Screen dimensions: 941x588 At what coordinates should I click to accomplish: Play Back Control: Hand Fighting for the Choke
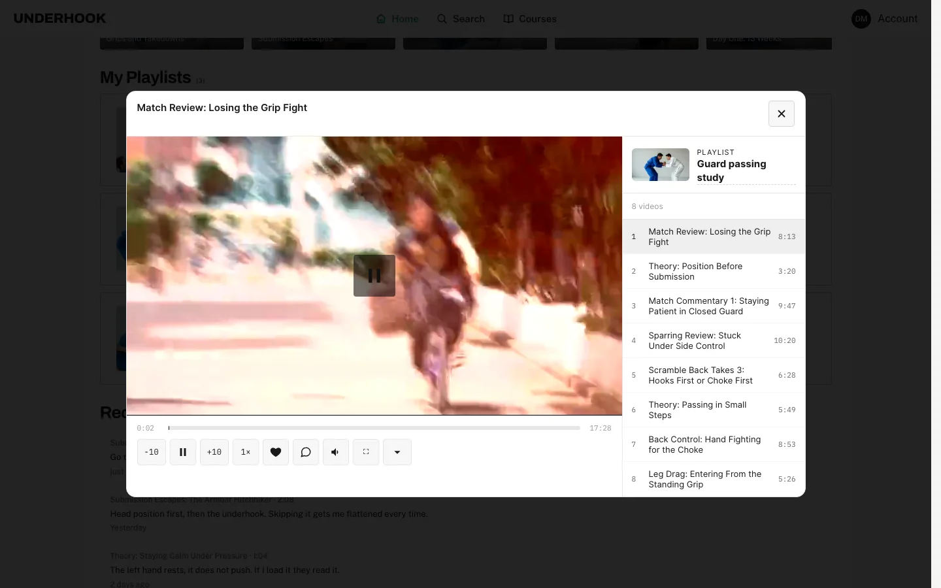pyautogui.click(x=714, y=444)
